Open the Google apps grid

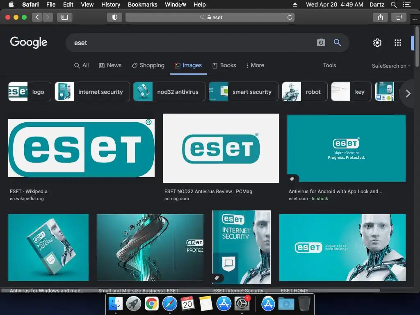pyautogui.click(x=398, y=43)
